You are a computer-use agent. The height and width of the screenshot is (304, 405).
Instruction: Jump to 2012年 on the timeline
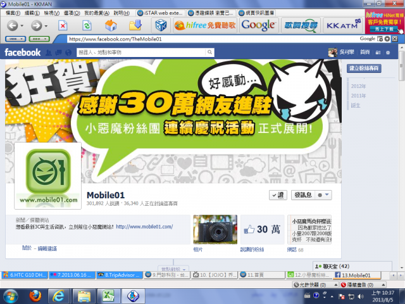click(358, 86)
